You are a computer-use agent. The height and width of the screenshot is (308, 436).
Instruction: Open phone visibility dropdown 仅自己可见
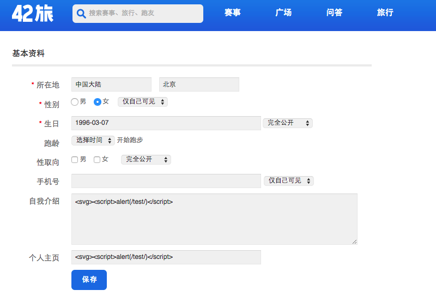point(289,181)
